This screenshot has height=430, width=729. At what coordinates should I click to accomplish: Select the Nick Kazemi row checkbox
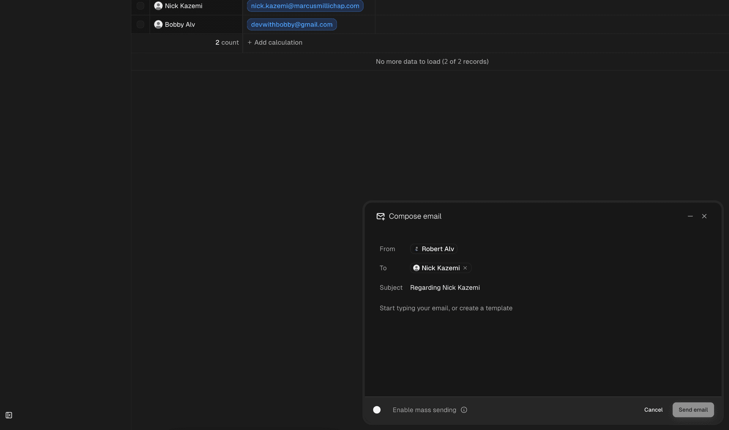click(140, 6)
